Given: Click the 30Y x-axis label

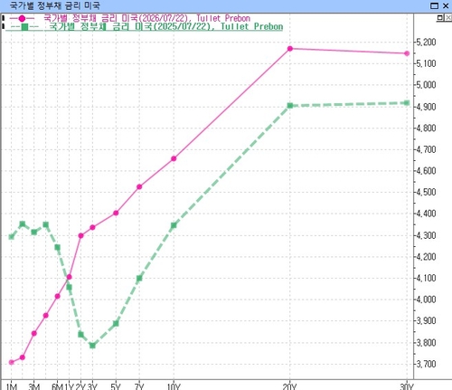Looking at the screenshot, I should [407, 386].
